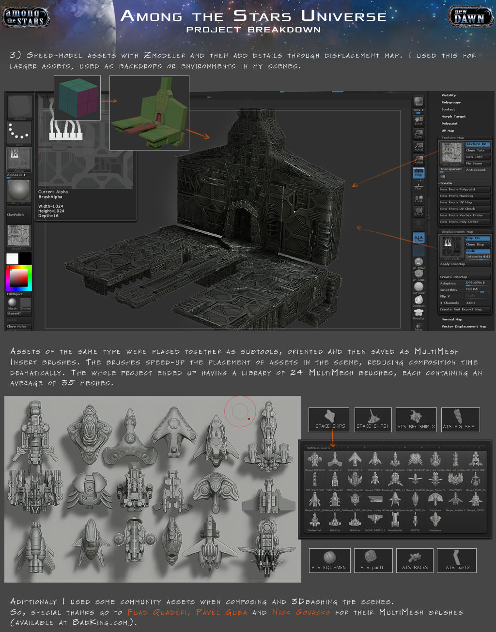Click New From Polypaint
This screenshot has height=632, width=496.
[465, 189]
